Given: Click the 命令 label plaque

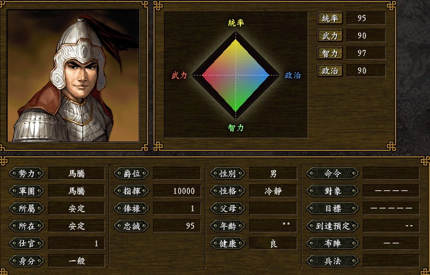Looking at the screenshot, I should 333,173.
